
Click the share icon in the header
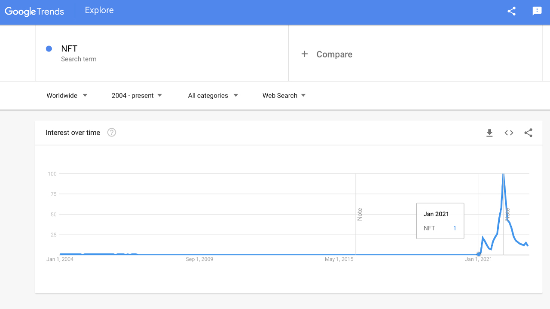tap(511, 11)
